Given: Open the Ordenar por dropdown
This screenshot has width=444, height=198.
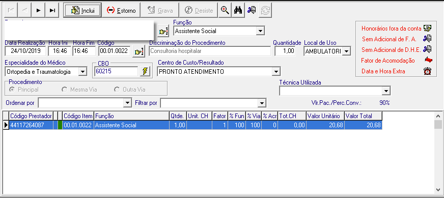Looking at the screenshot, I should click(x=128, y=103).
